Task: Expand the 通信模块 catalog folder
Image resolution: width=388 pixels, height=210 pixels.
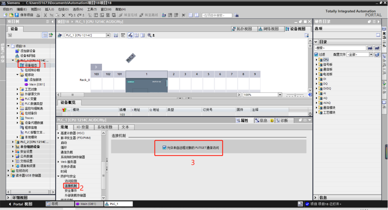Action: click(317, 108)
